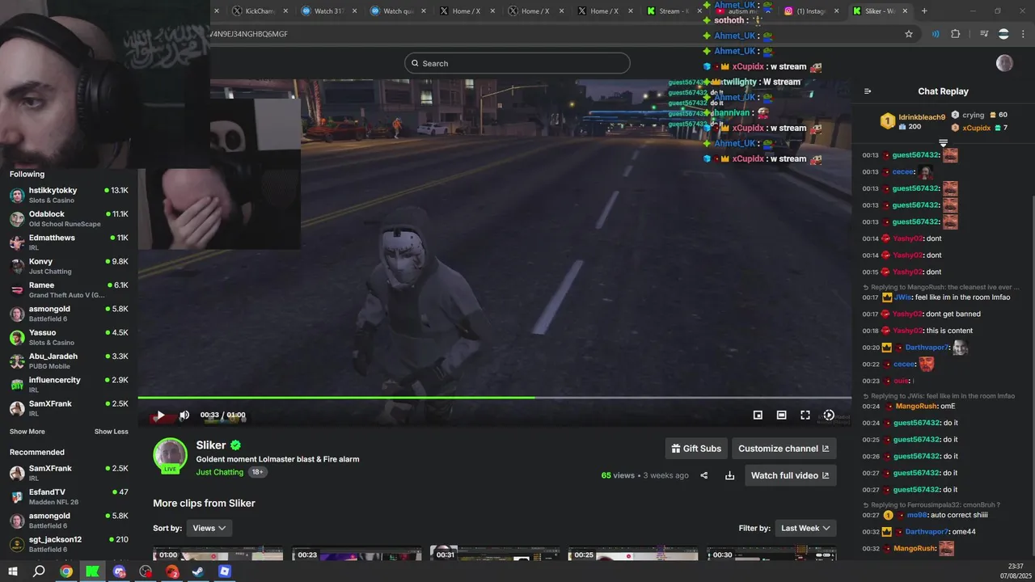This screenshot has height=582, width=1035.
Task: Open the Filter by Last Week dropdown
Action: (x=805, y=528)
